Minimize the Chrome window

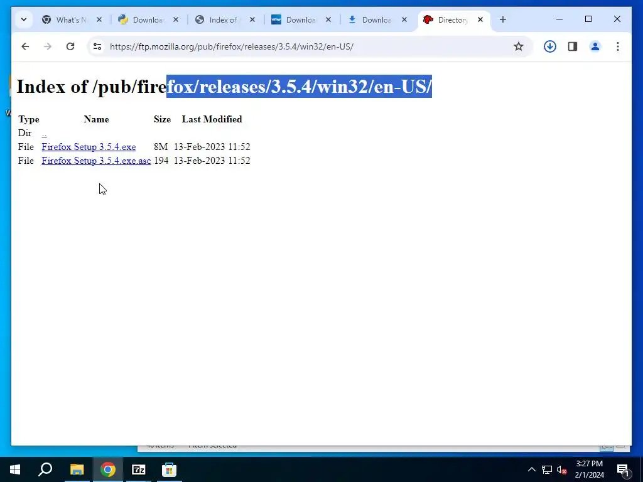click(x=559, y=19)
